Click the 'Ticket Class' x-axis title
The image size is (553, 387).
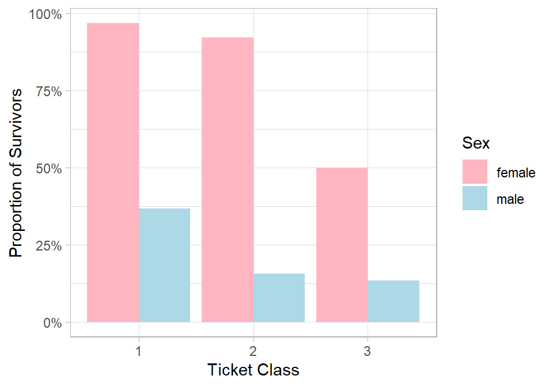[x=253, y=370]
